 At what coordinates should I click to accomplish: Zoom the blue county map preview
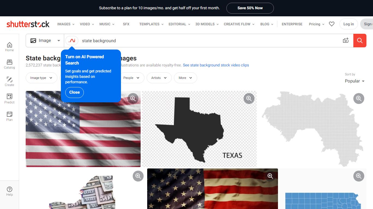coord(359,176)
